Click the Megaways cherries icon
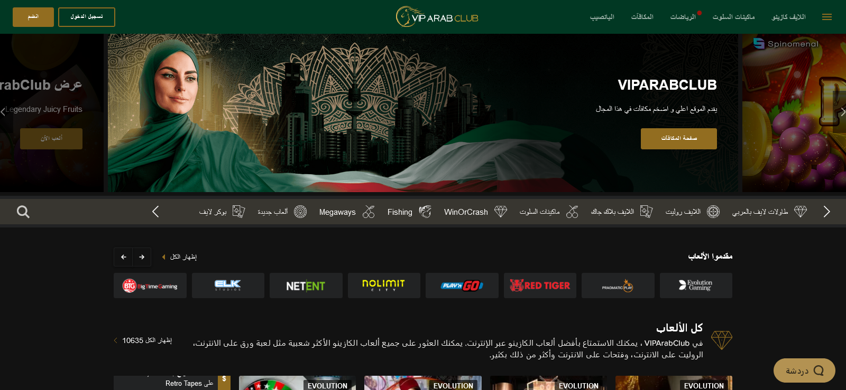 (369, 212)
